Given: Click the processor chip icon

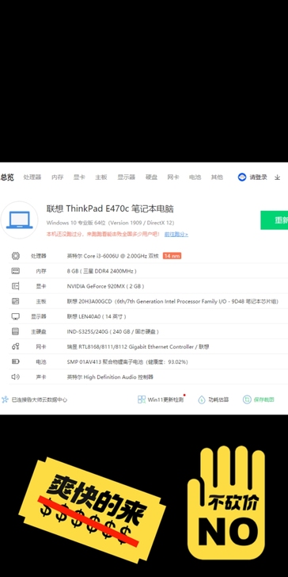Looking at the screenshot, I should 16,256.
